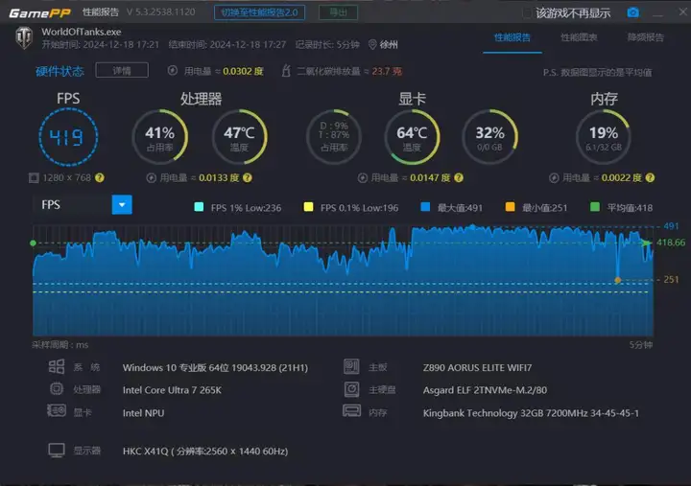Screen dimensions: 691x486
Task: Click the 内存 memory module icon
Action: 351,411
